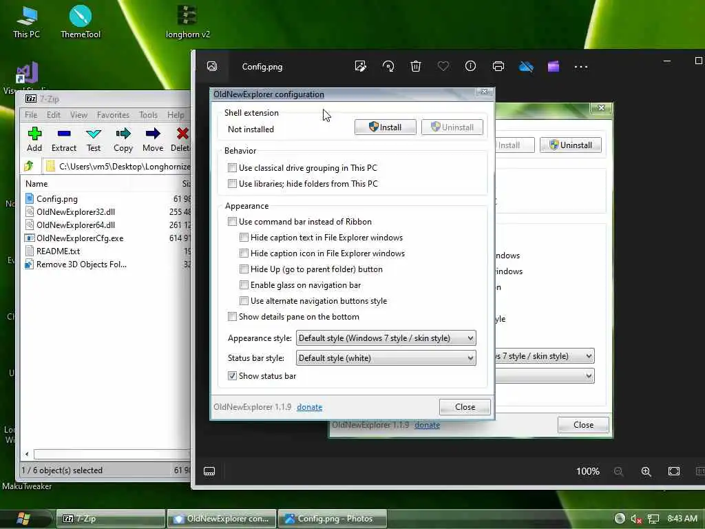Click fit-to-window icon in Photos
Viewport: 705px width, 529px height.
674,471
